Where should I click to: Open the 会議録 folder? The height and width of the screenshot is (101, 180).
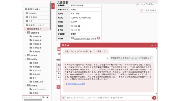(34, 63)
